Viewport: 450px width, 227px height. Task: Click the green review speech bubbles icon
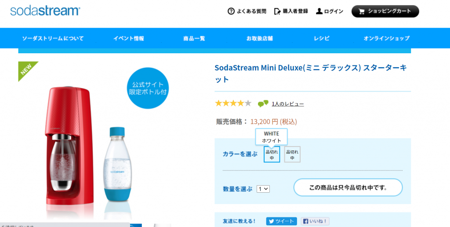point(263,104)
